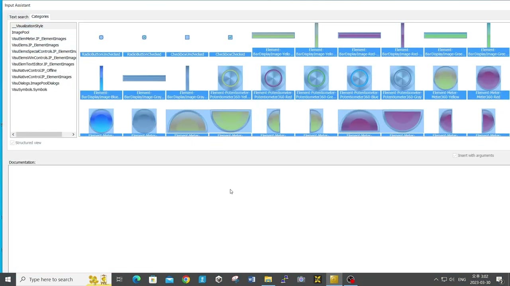Select the RadioButtonChecked image

tap(144, 37)
